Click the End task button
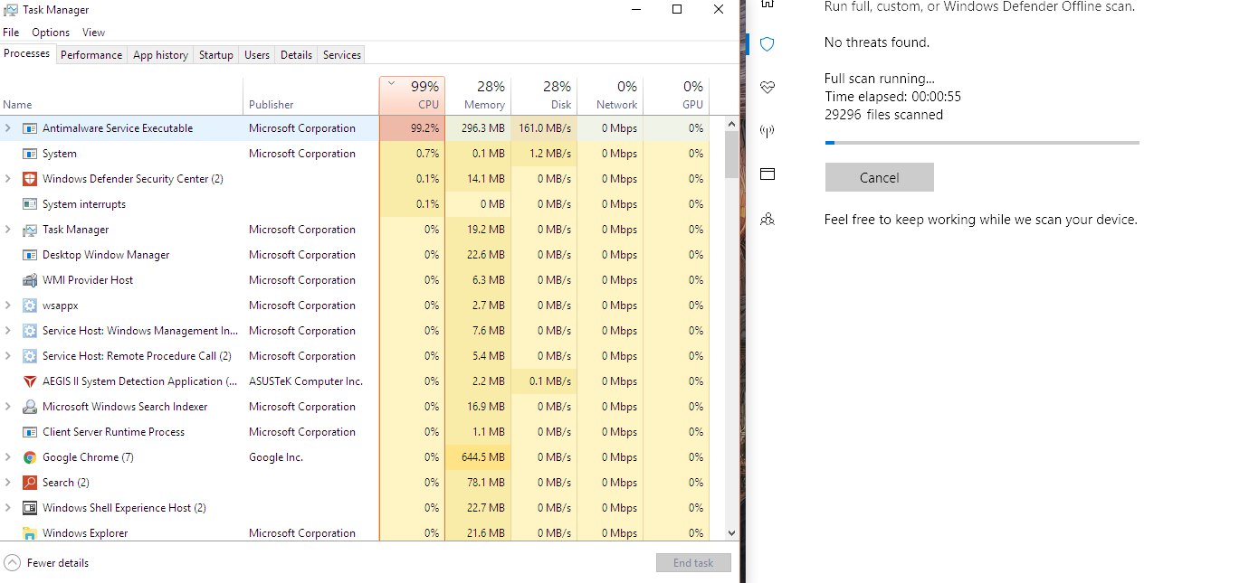Screen dimensions: 1249x583 [x=693, y=563]
